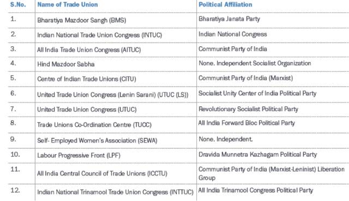The image size is (349, 201).
Task: Select United Trade Union Congress (Lenin Sarani) cell
Action: [113, 95]
